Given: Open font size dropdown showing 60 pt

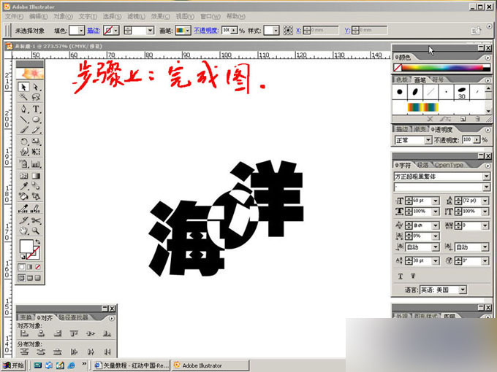Looking at the screenshot, I should (436, 201).
